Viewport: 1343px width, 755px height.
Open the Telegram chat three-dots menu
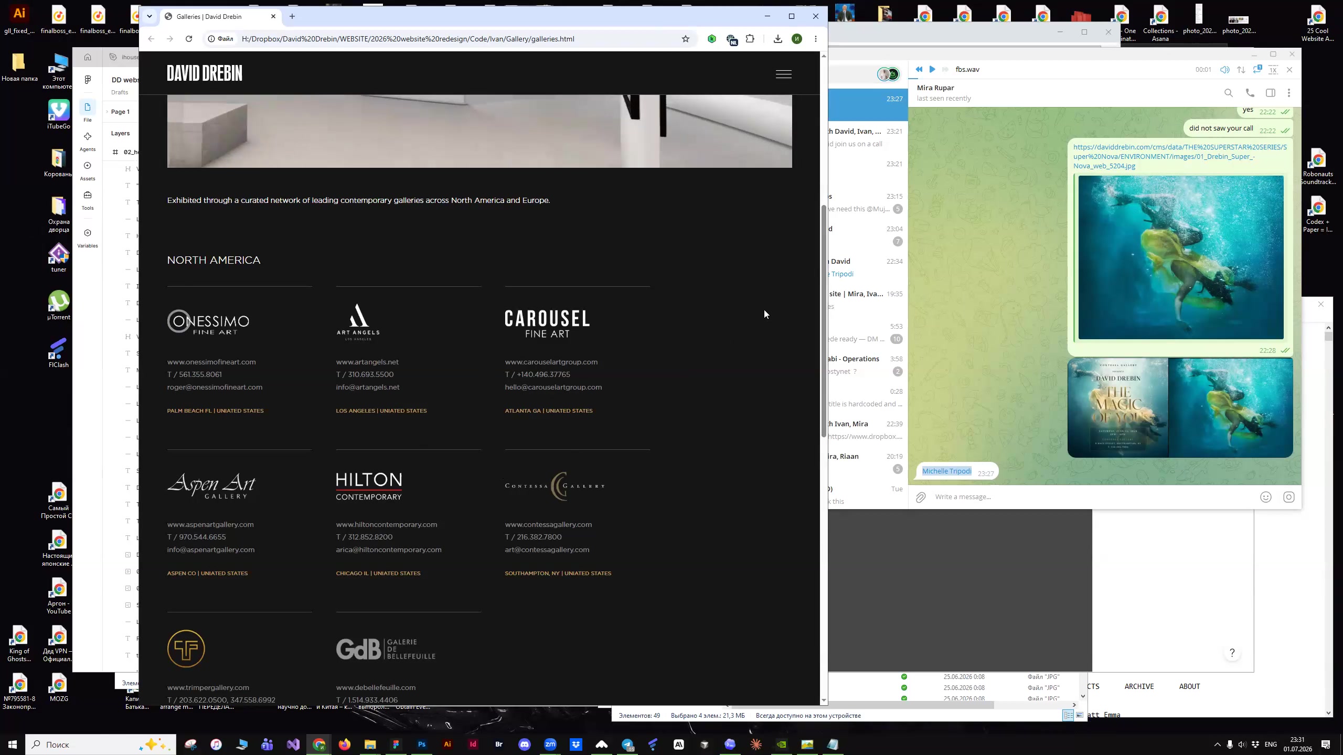click(1288, 93)
